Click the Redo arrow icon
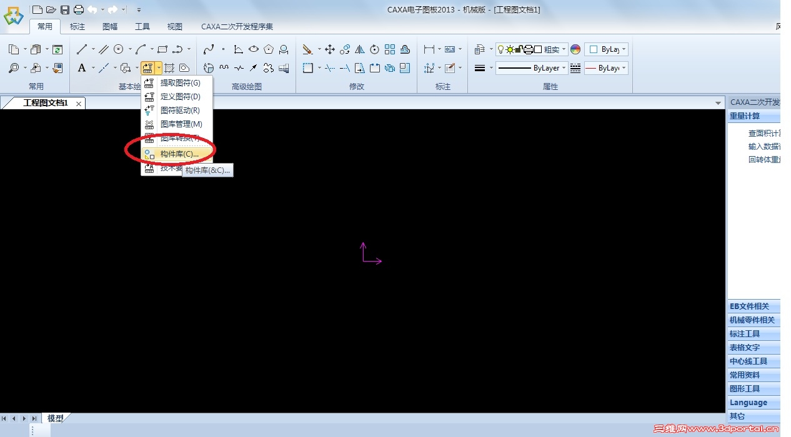This screenshot has width=791, height=437. 112,9
